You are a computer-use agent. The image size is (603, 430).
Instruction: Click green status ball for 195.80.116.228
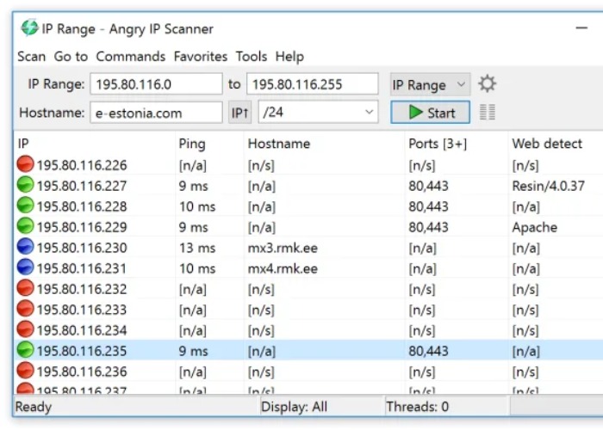(x=25, y=206)
